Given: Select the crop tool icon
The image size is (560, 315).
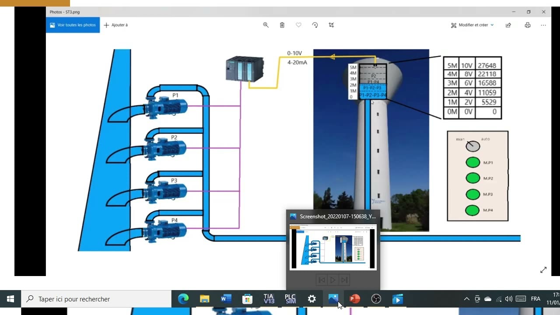Looking at the screenshot, I should tap(331, 25).
